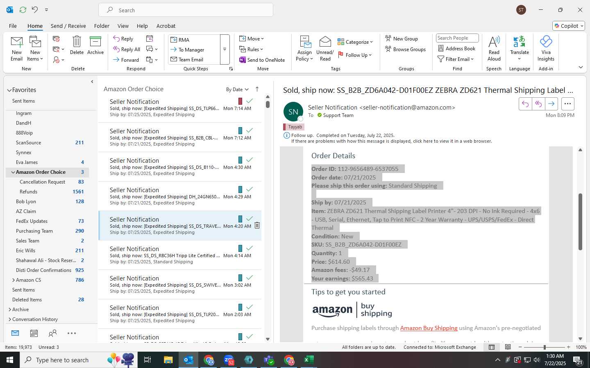
Task: Open Browse Groups
Action: pos(405,49)
